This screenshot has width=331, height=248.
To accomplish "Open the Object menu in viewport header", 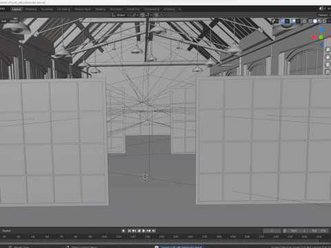I will [x=13, y=21].
